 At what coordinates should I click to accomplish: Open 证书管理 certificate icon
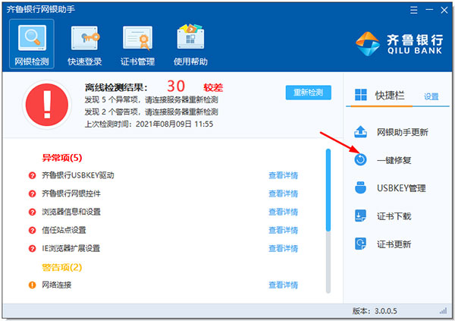[x=137, y=38]
